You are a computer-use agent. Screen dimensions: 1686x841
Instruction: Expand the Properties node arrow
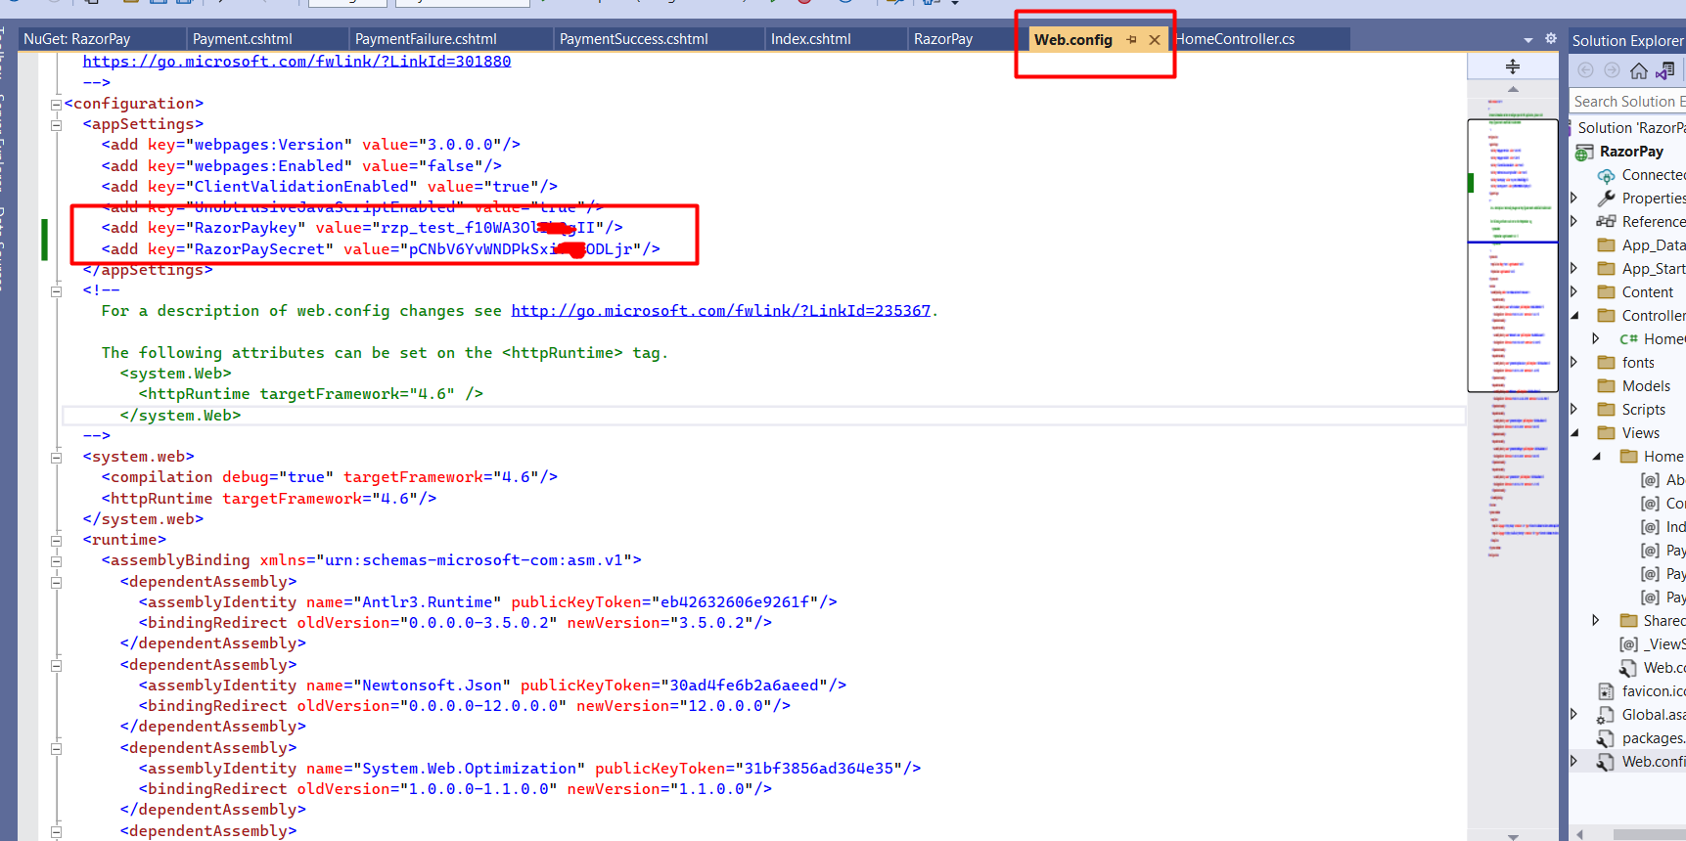coord(1574,198)
